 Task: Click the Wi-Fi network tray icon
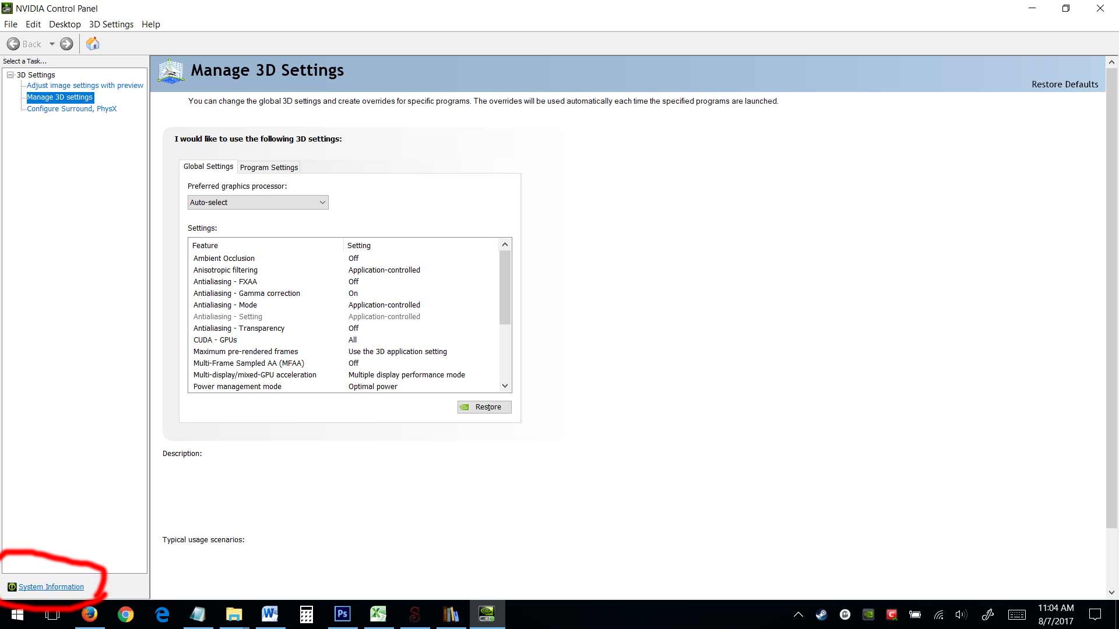(938, 614)
